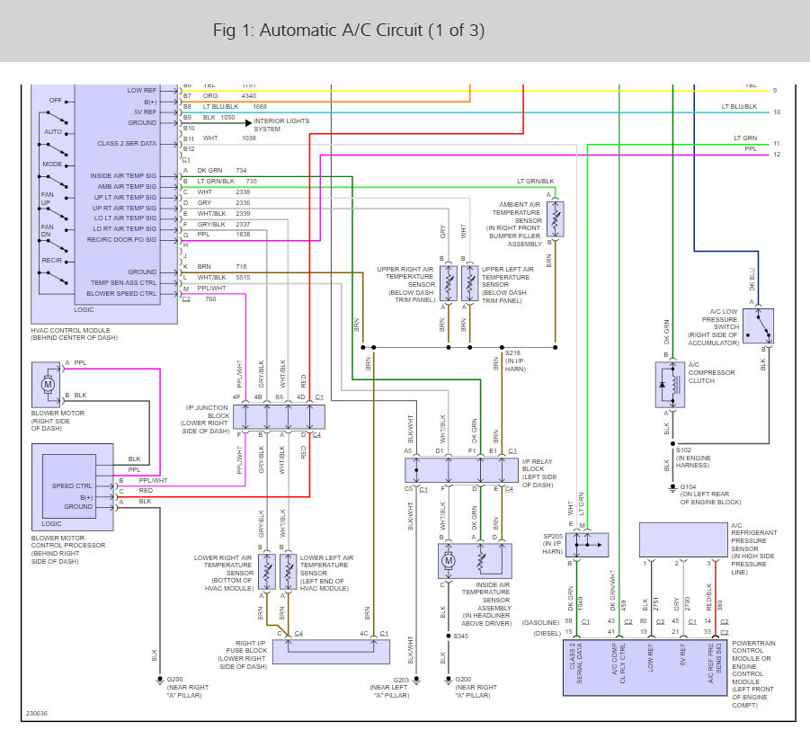Click the WHT/BLK 5515 wire label

[223, 278]
